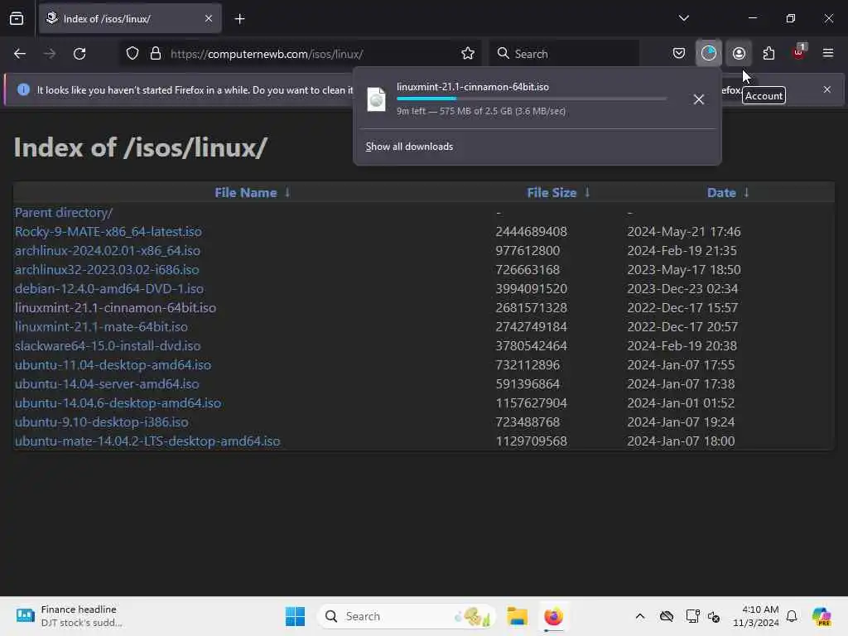Open the Finance headline widget
Viewport: 848px width, 636px height.
click(70, 616)
